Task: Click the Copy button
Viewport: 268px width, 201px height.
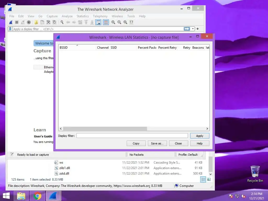Action: click(136, 143)
